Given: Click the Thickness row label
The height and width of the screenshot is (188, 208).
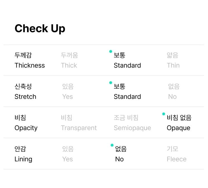Looking at the screenshot, I should click(x=30, y=60).
